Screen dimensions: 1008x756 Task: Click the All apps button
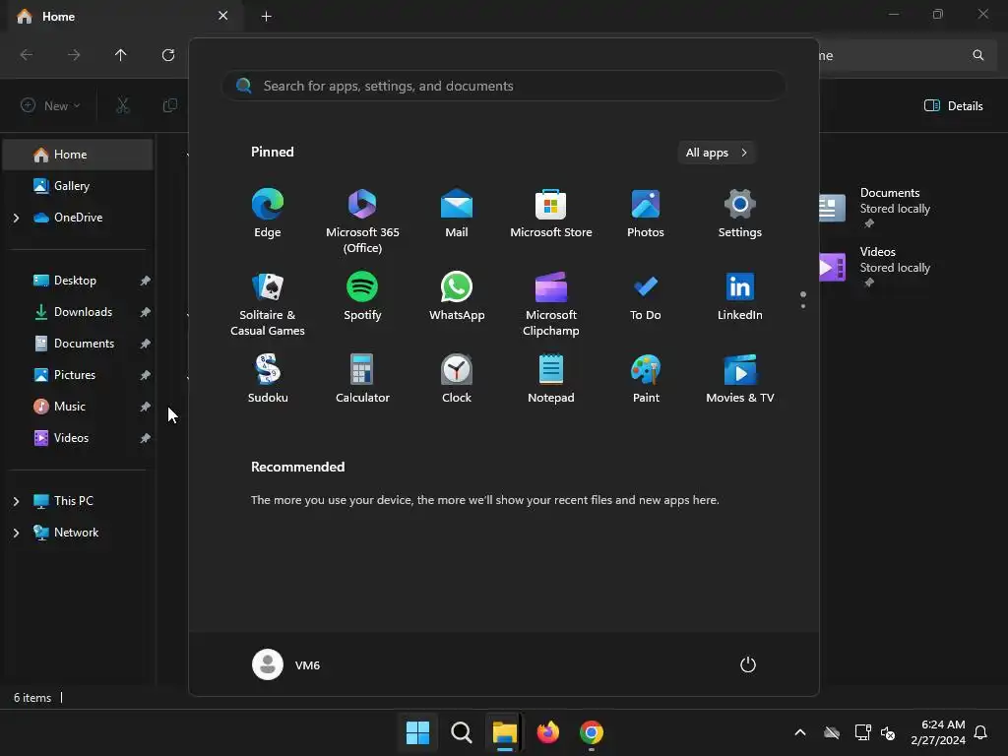[x=717, y=153]
